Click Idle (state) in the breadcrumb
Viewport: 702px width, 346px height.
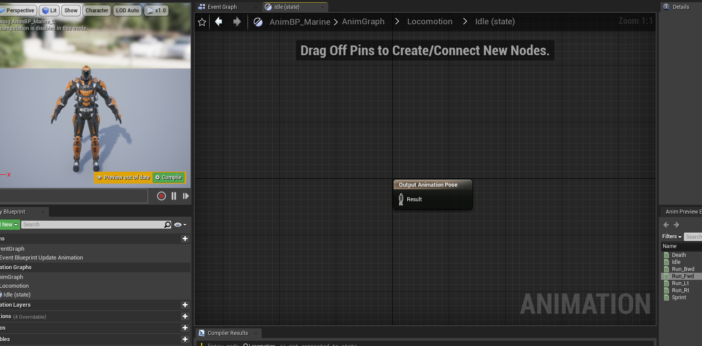(x=495, y=22)
